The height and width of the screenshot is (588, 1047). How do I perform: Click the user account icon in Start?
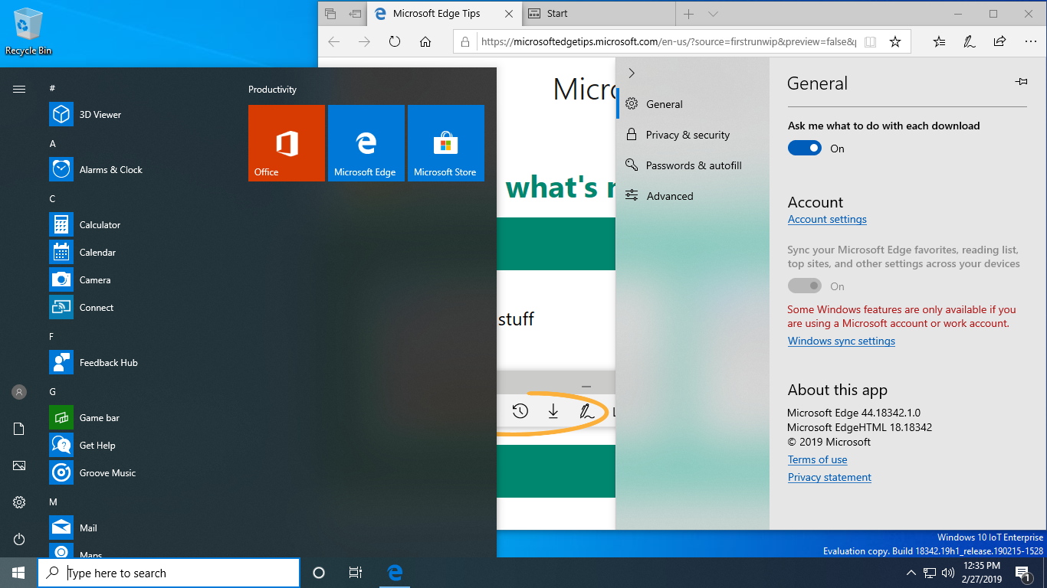tap(19, 392)
